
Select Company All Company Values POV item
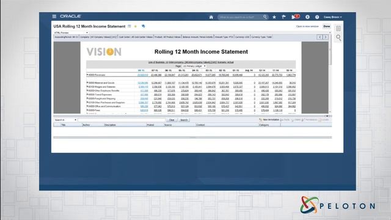tap(98, 37)
